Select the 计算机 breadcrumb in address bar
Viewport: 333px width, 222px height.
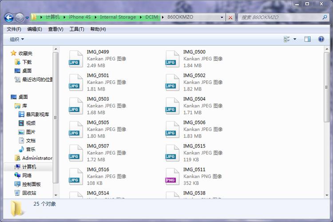click(x=53, y=17)
